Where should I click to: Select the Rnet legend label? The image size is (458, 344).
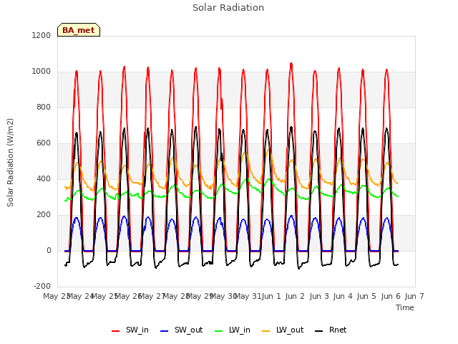coord(338,330)
